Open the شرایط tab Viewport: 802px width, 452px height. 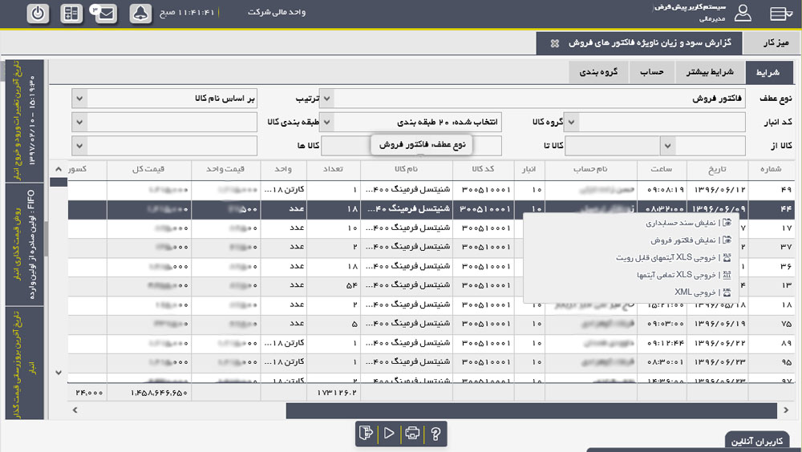click(768, 73)
